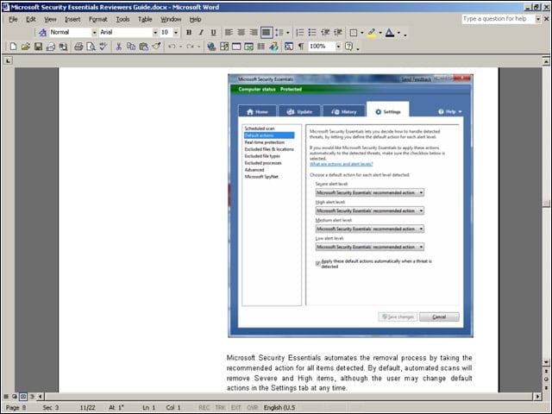Create a new blank document
The width and height of the screenshot is (552, 414).
point(13,47)
